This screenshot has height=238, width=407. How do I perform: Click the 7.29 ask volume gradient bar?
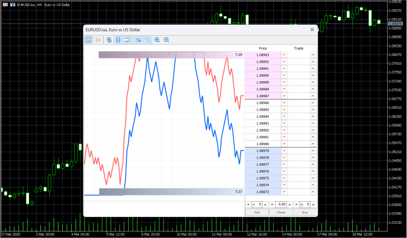[x=171, y=55]
